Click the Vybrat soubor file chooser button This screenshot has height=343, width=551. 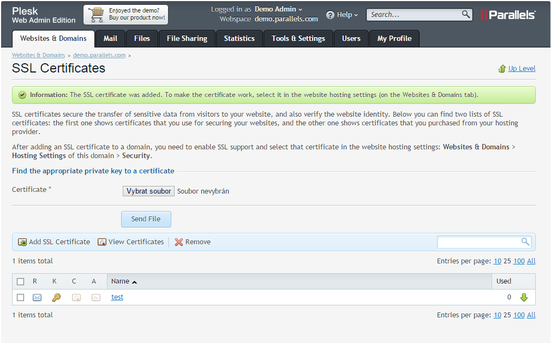148,191
